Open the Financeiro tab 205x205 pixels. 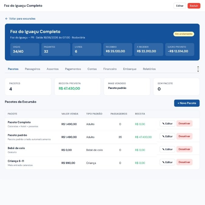(x=110, y=69)
